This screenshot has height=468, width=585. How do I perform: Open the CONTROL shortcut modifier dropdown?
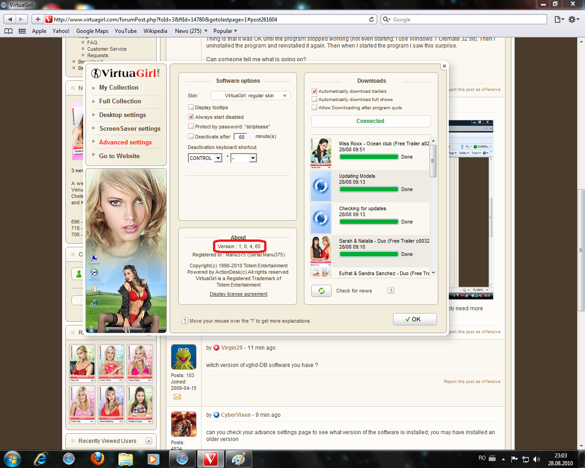click(x=205, y=158)
